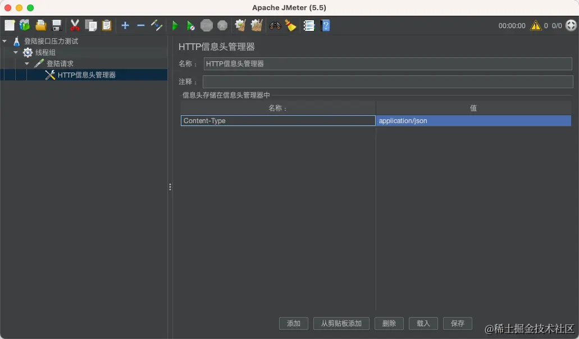The width and height of the screenshot is (579, 339).
Task: Clear all results with the double-broom icon
Action: pos(257,25)
